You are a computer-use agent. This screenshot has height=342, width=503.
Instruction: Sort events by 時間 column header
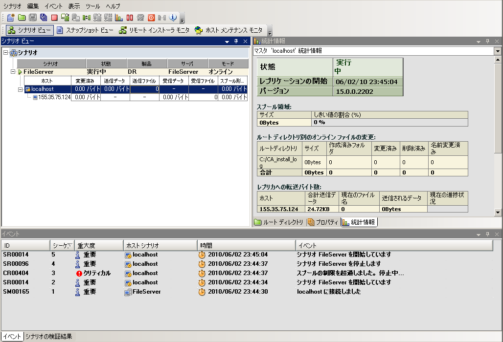247,246
